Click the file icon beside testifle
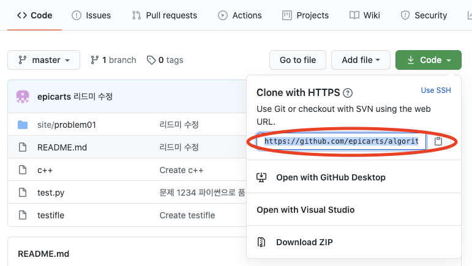 tap(23, 215)
